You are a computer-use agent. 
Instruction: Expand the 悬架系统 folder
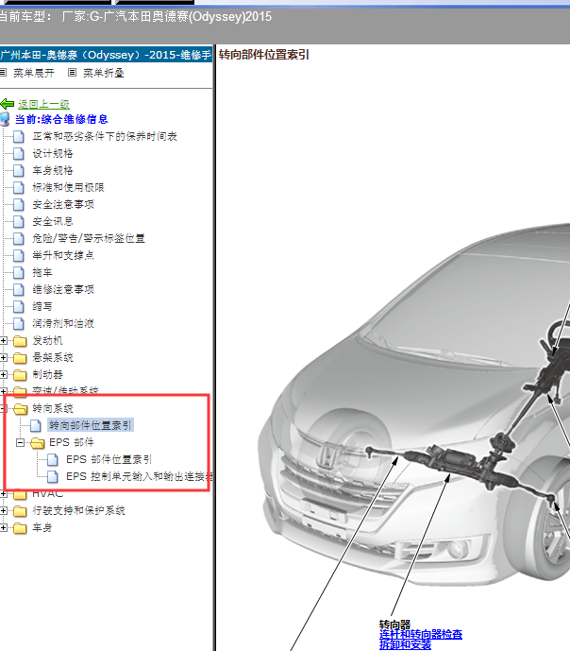4,357
